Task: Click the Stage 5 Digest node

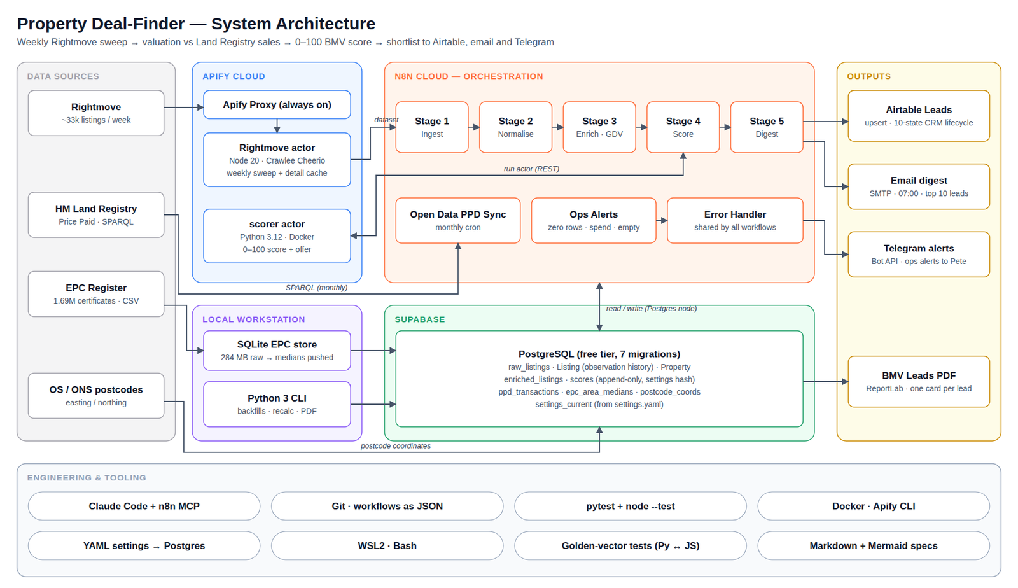Action: coord(767,127)
